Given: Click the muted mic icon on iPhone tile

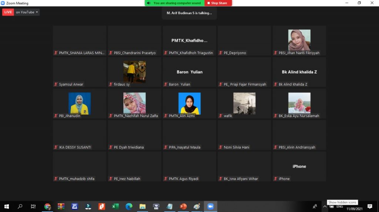Looking at the screenshot, I should coord(275,179).
